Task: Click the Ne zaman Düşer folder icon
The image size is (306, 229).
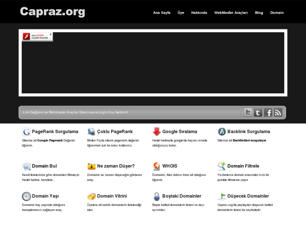Action: [x=91, y=166]
